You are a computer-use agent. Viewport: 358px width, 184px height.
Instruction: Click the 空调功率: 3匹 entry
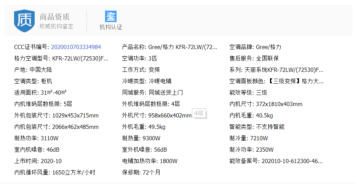point(139,59)
